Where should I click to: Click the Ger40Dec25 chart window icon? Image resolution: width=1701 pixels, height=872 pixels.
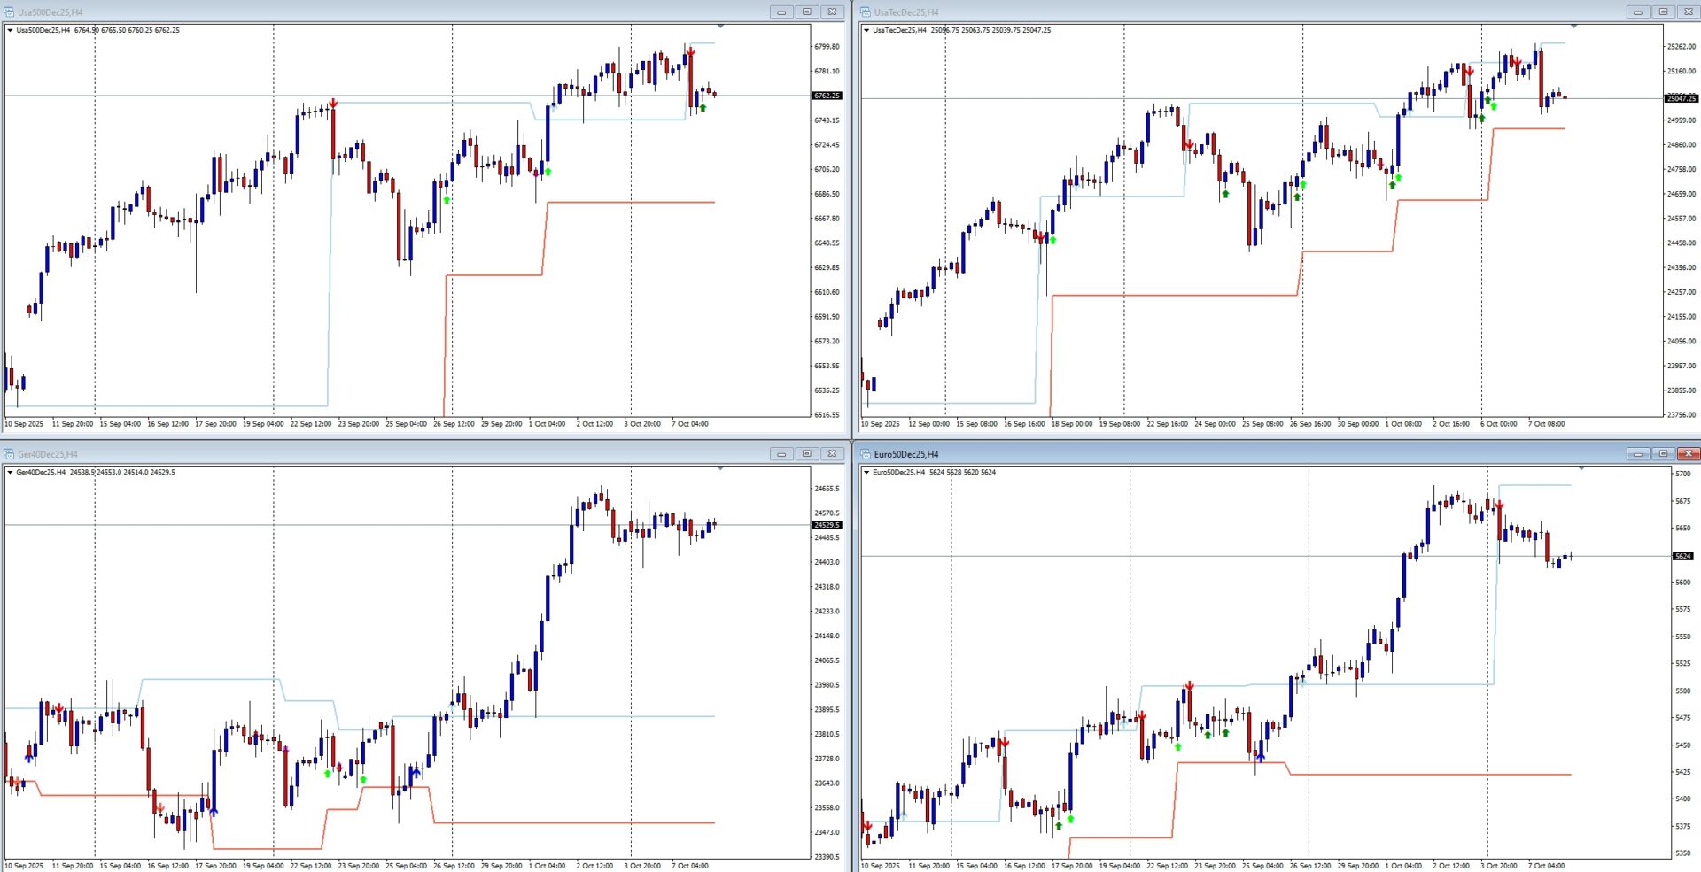click(9, 454)
